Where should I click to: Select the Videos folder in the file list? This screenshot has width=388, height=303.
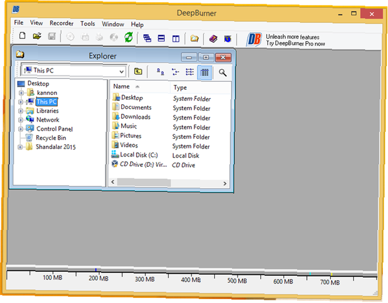129,145
